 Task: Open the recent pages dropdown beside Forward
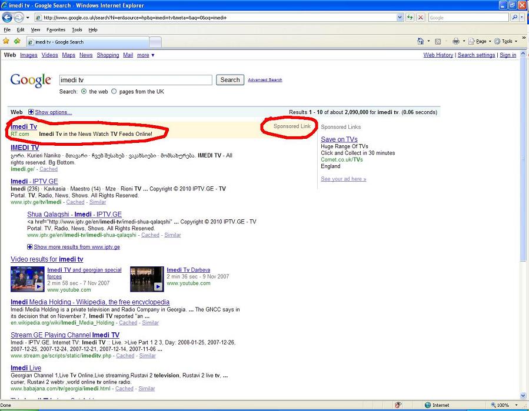click(x=28, y=18)
